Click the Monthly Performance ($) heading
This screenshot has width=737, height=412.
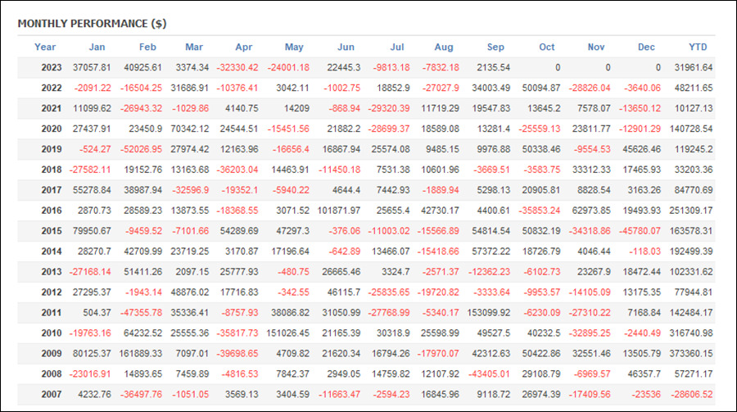[x=92, y=24]
